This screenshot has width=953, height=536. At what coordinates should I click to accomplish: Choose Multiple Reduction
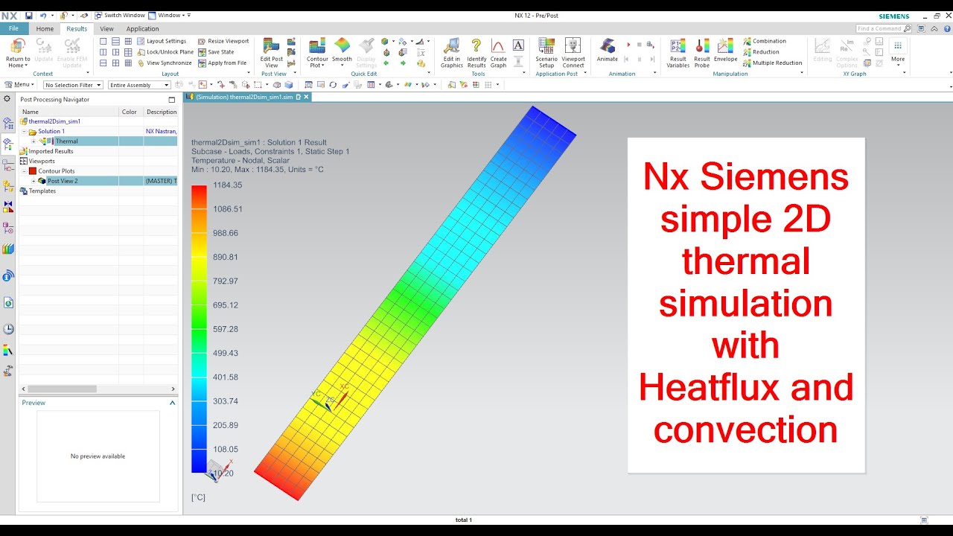click(773, 63)
